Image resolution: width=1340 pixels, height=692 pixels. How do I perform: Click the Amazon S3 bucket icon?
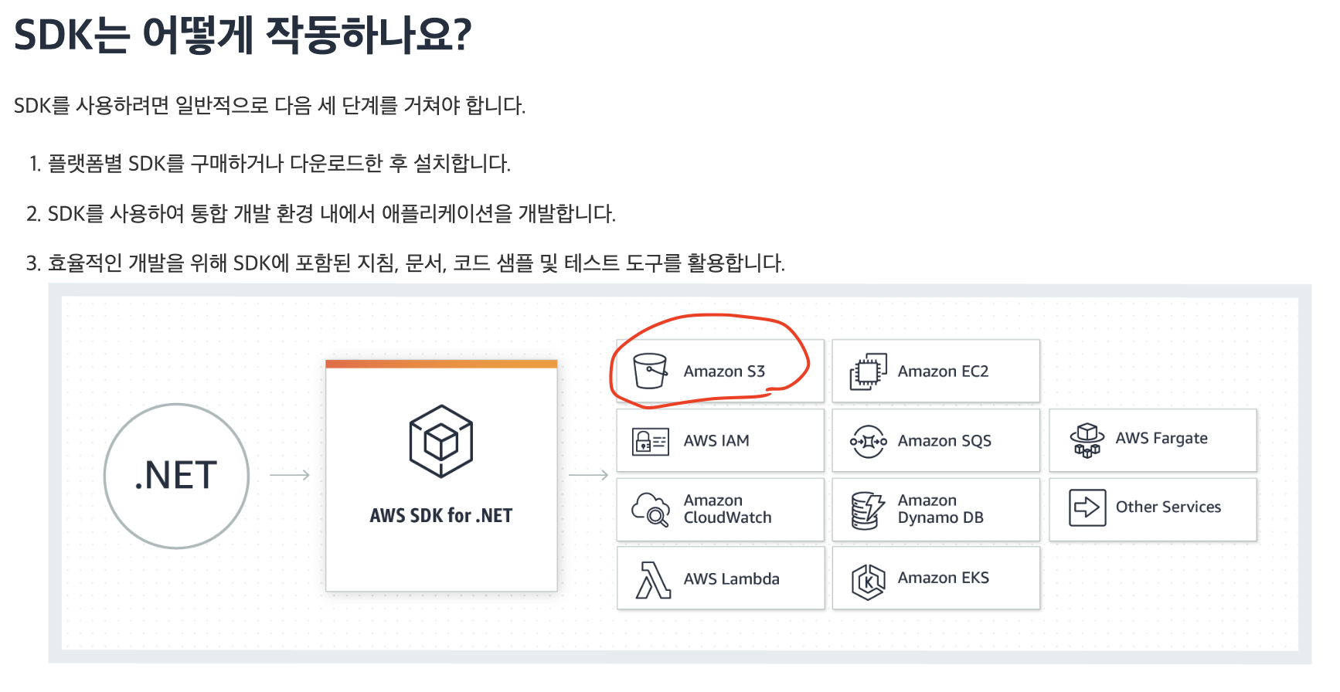click(x=650, y=371)
